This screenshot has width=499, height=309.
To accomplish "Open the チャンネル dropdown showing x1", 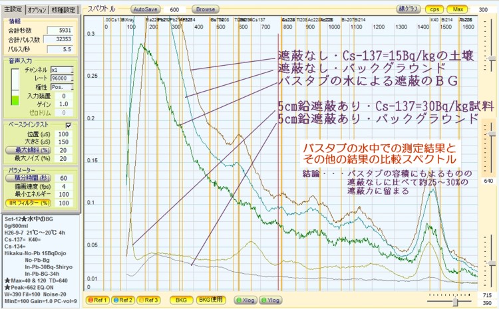I will (62, 70).
